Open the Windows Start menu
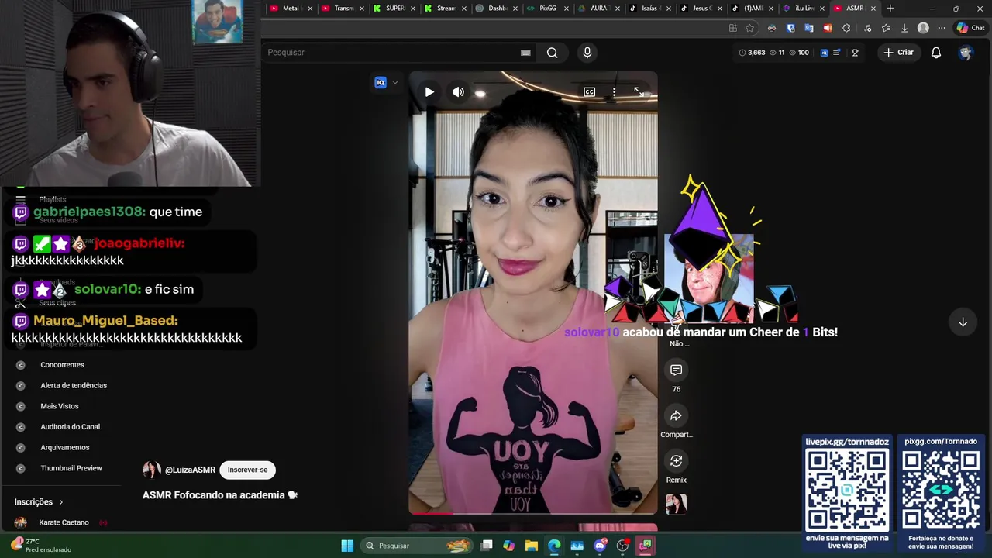Screen dimensions: 992x558 pos(347,546)
